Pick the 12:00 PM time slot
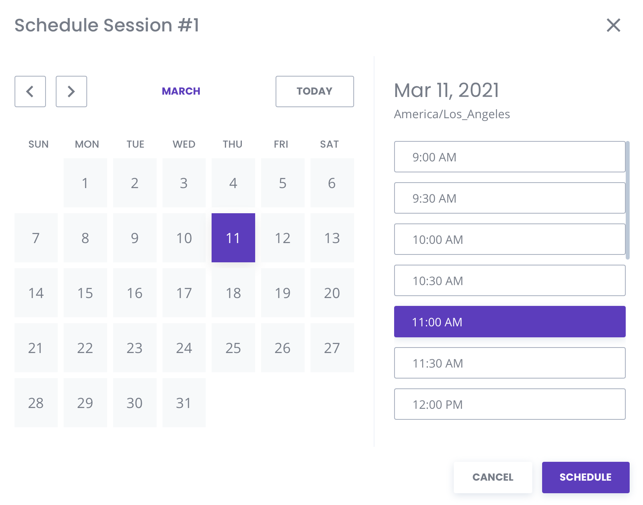This screenshot has width=643, height=505. [x=510, y=404]
